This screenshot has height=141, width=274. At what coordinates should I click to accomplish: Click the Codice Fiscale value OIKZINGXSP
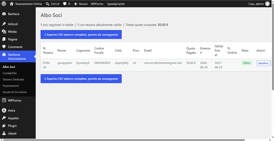pyautogui.click(x=102, y=63)
